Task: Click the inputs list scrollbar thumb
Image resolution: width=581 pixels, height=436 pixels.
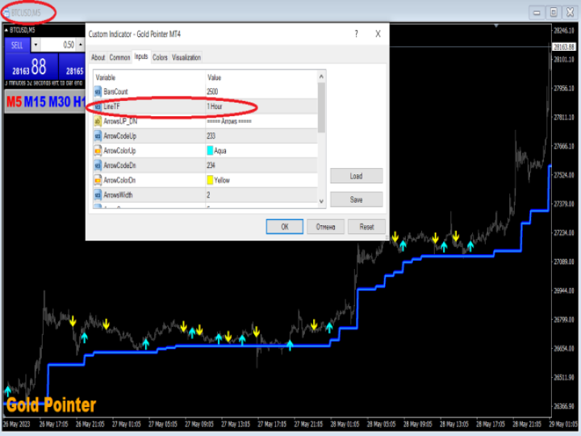Action: (x=321, y=107)
